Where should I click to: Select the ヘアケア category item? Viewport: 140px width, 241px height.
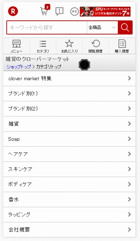pyautogui.click(x=69, y=154)
